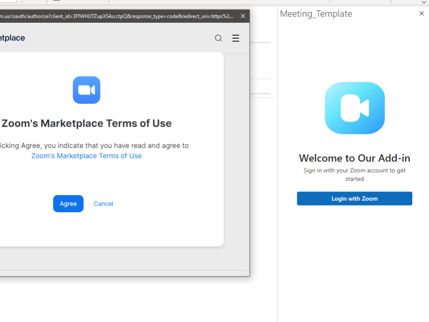Click the Marketplace logo text
429x322 pixels.
click(12, 38)
